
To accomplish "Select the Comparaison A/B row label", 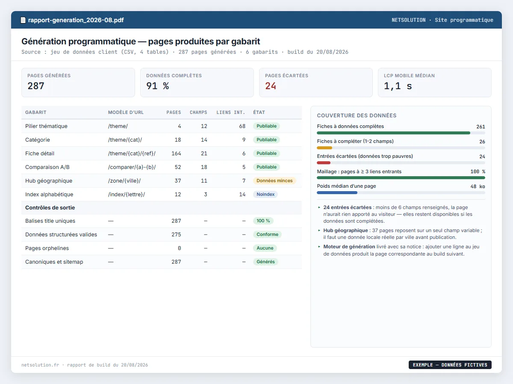I will pos(47,167).
